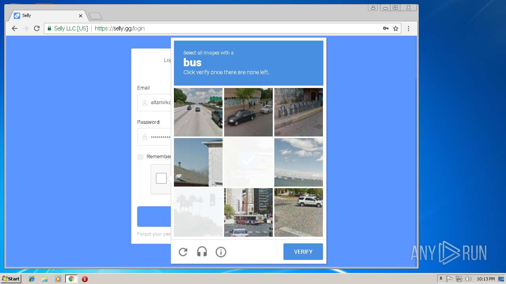506x284 pixels.
Task: Click the browser forward arrow
Action: (26, 28)
